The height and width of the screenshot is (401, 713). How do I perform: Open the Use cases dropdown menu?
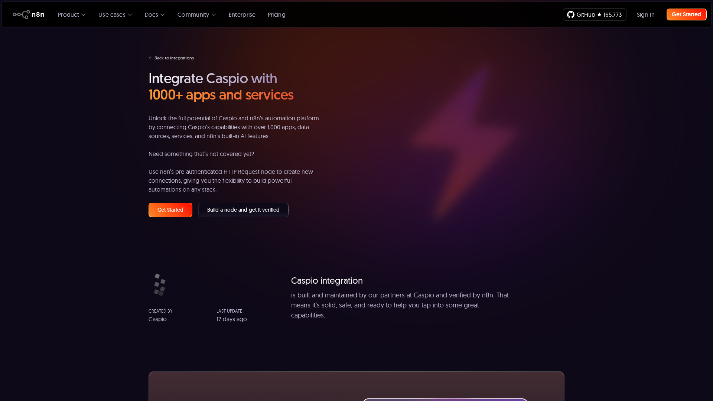(115, 14)
